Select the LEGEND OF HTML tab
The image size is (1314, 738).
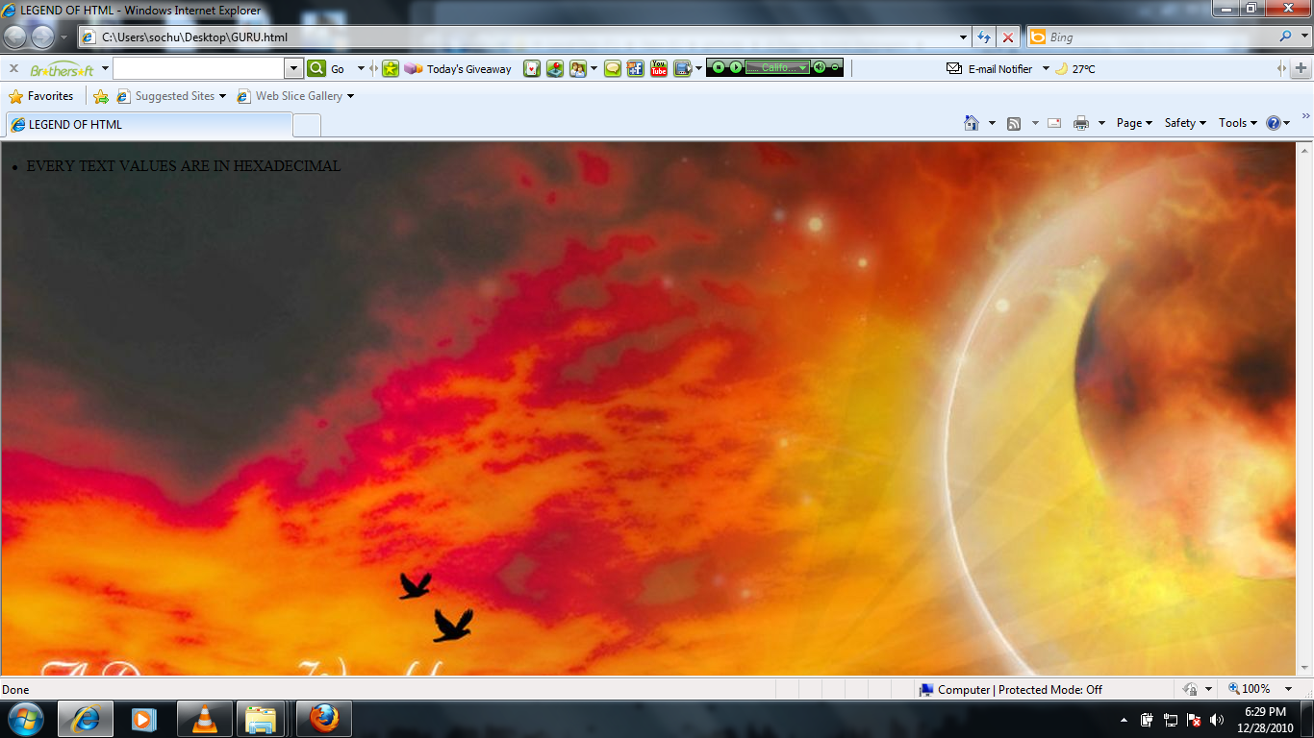(144, 124)
